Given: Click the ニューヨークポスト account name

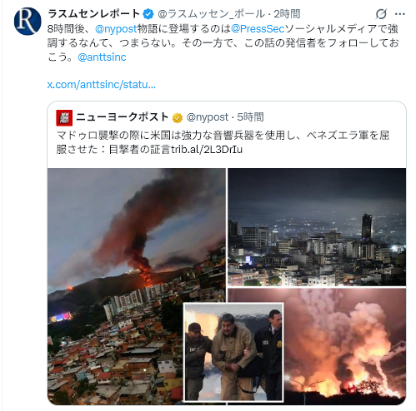Looking at the screenshot, I should click(x=123, y=117).
